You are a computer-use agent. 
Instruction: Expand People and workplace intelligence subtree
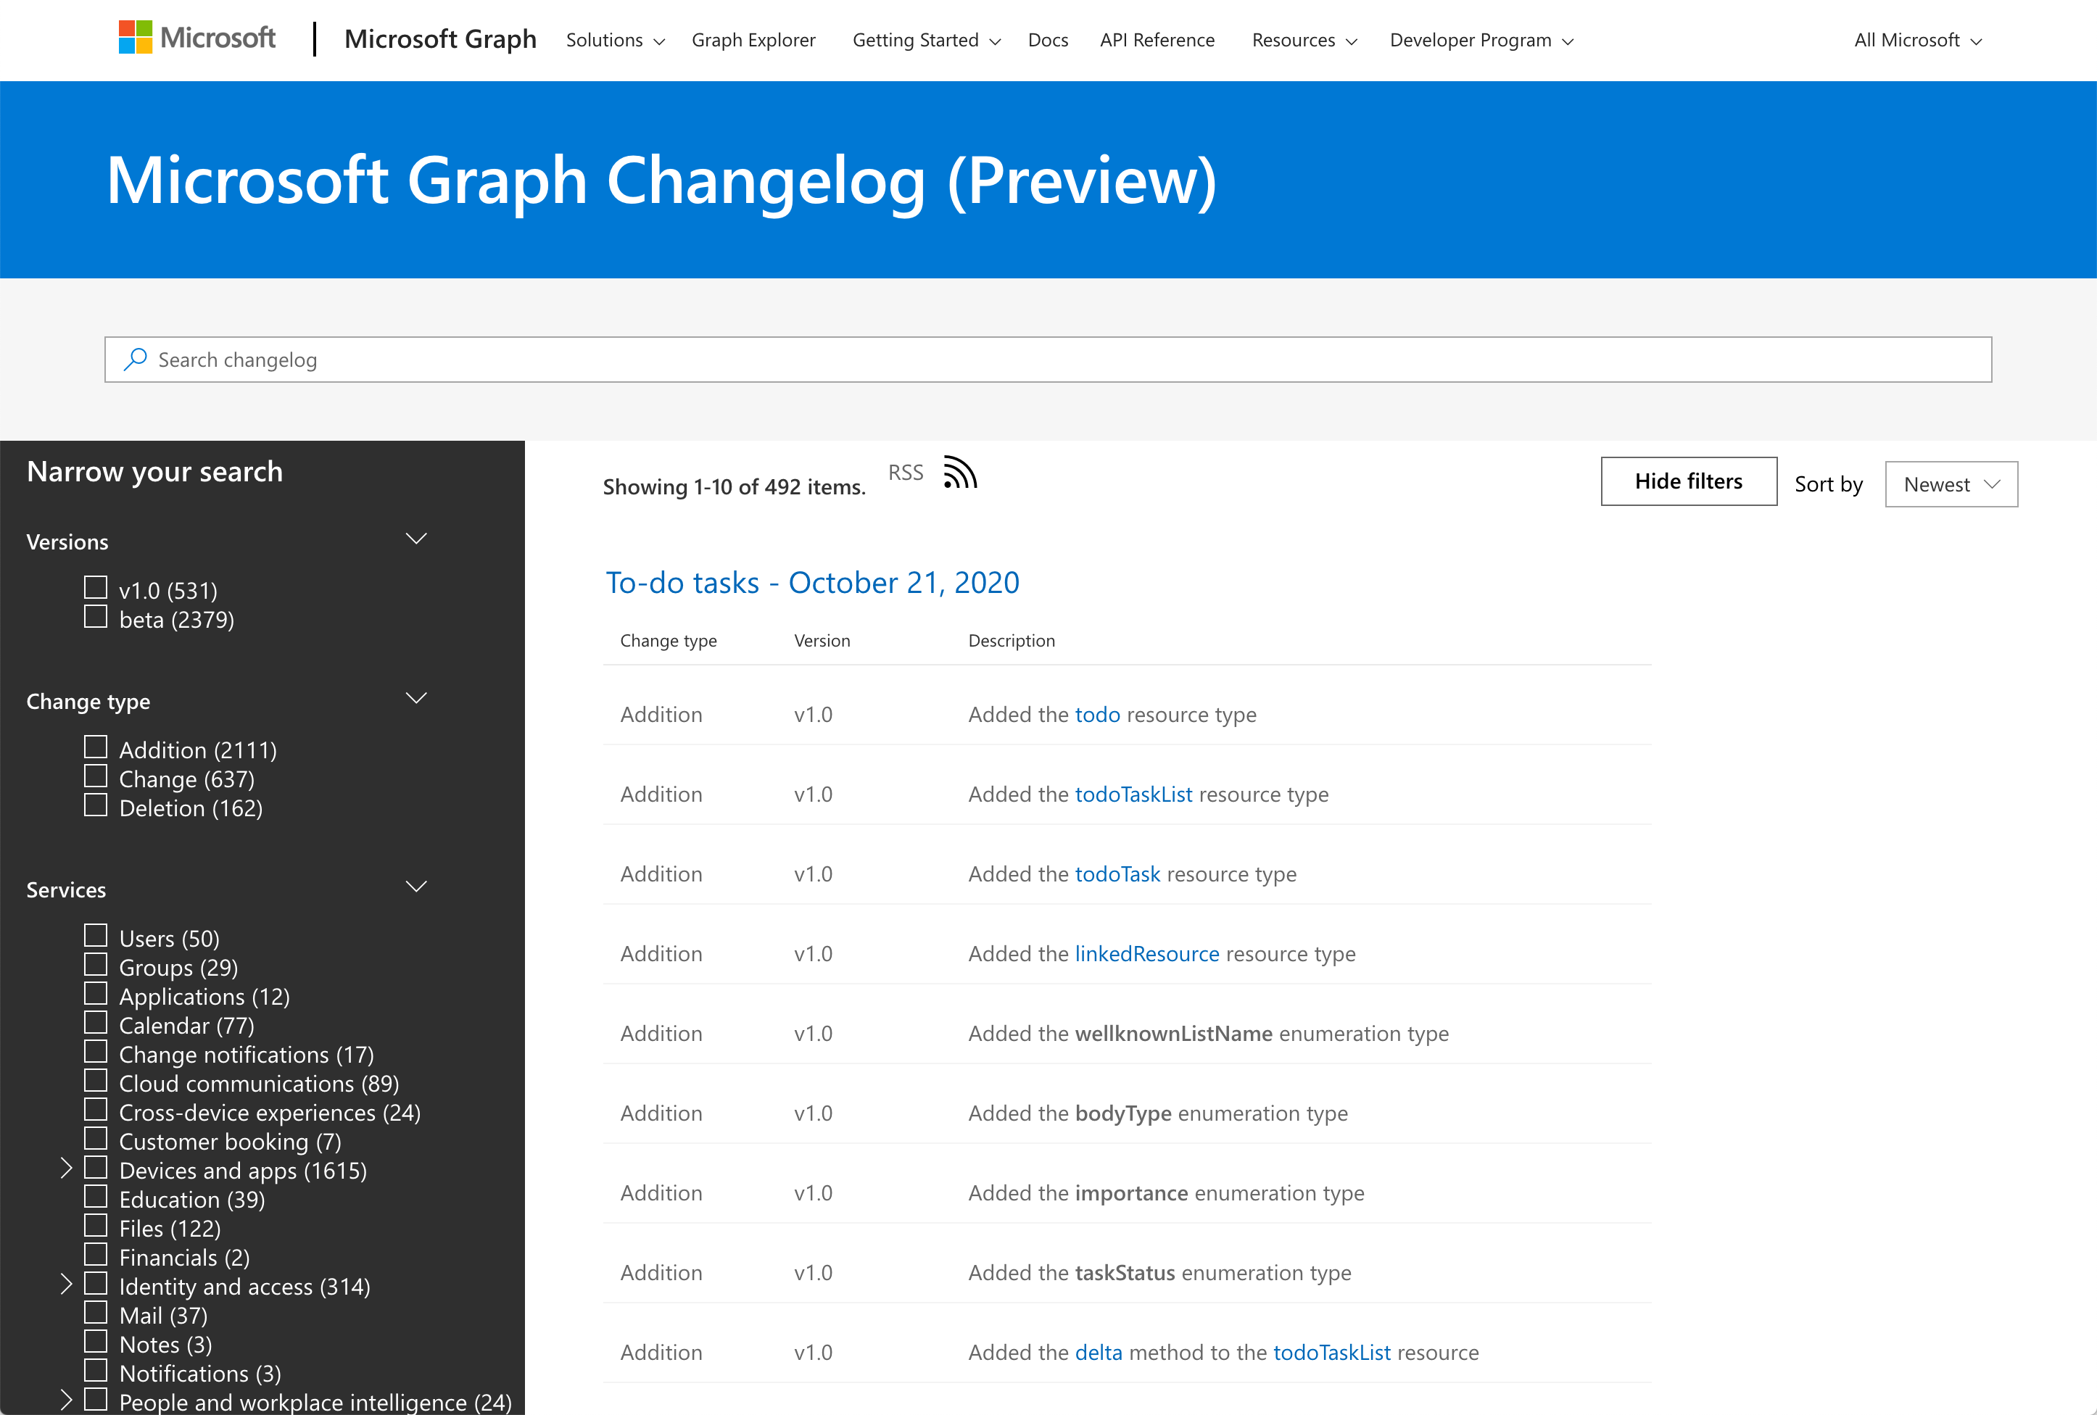tap(66, 1401)
